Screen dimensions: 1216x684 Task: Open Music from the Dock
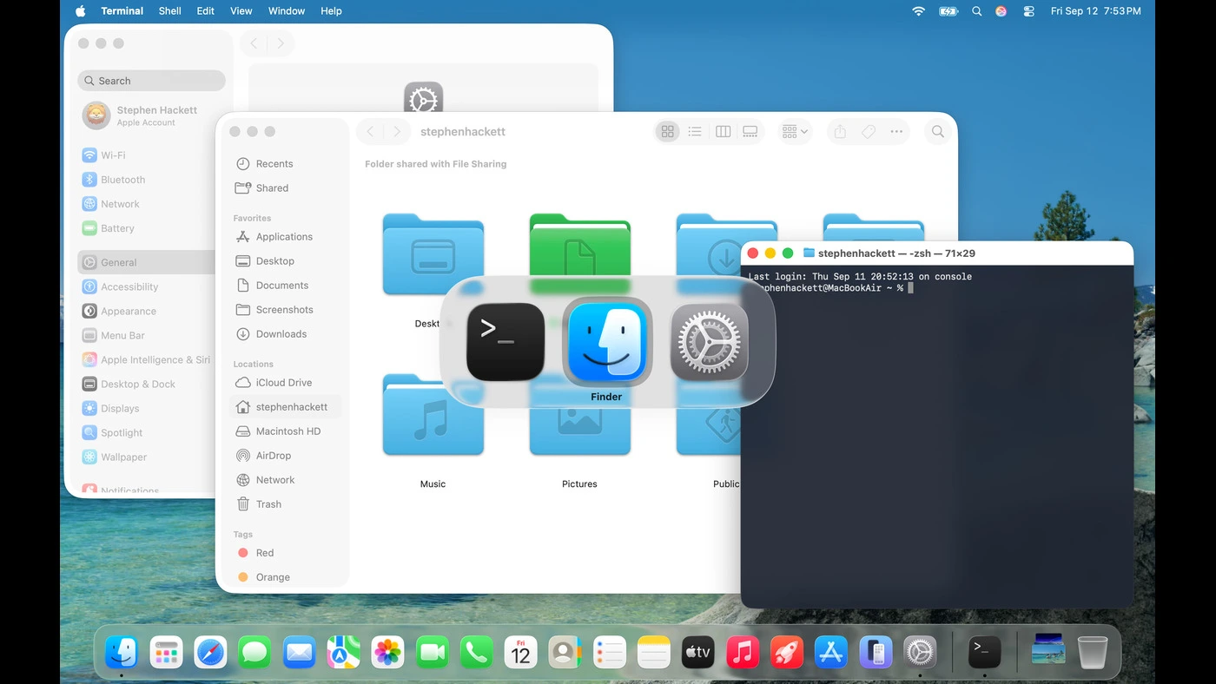[x=743, y=652]
